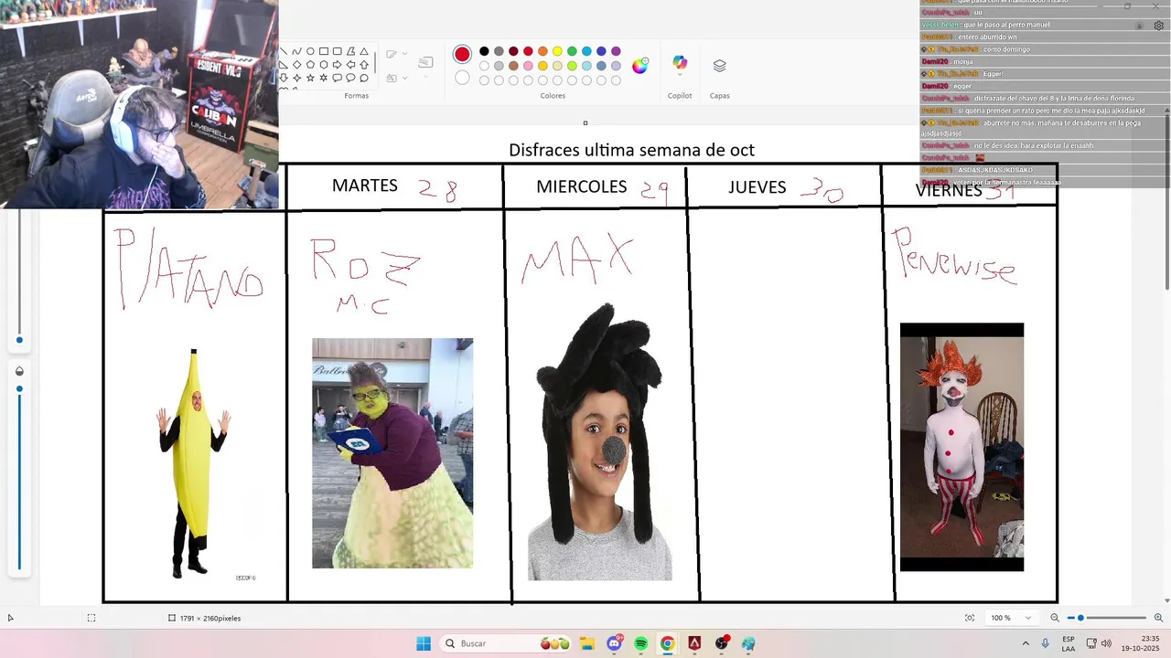Select the Triangle shape
The width and height of the screenshot is (1171, 658).
coord(364,51)
